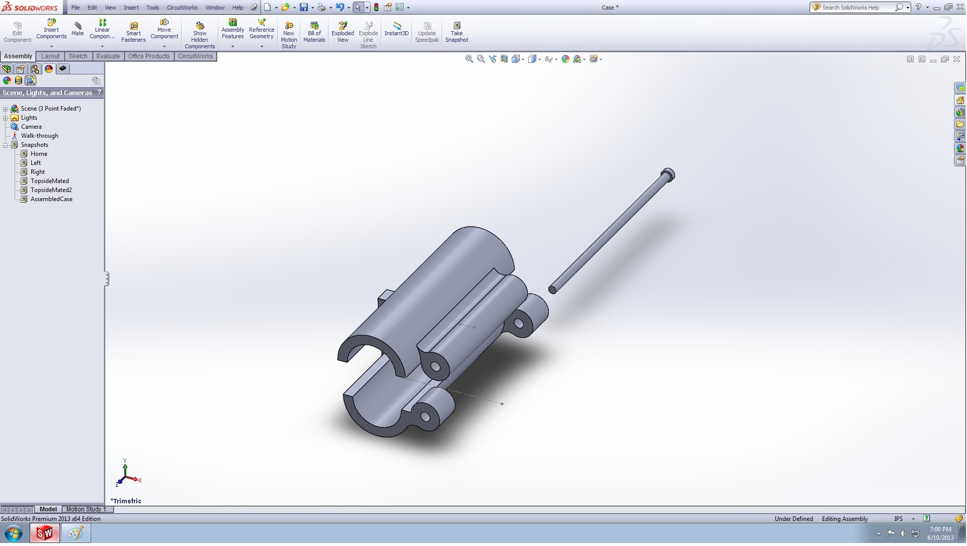Open Assembly Features
Image resolution: width=967 pixels, height=546 pixels.
[x=233, y=29]
